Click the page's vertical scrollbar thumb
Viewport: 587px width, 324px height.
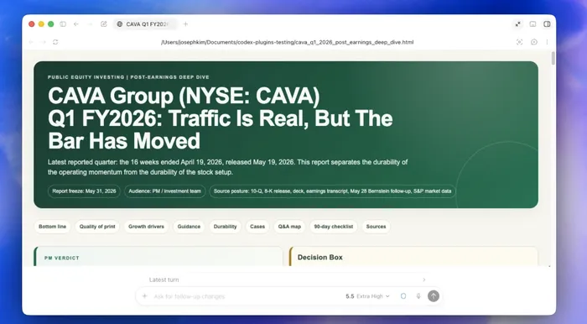(553, 58)
